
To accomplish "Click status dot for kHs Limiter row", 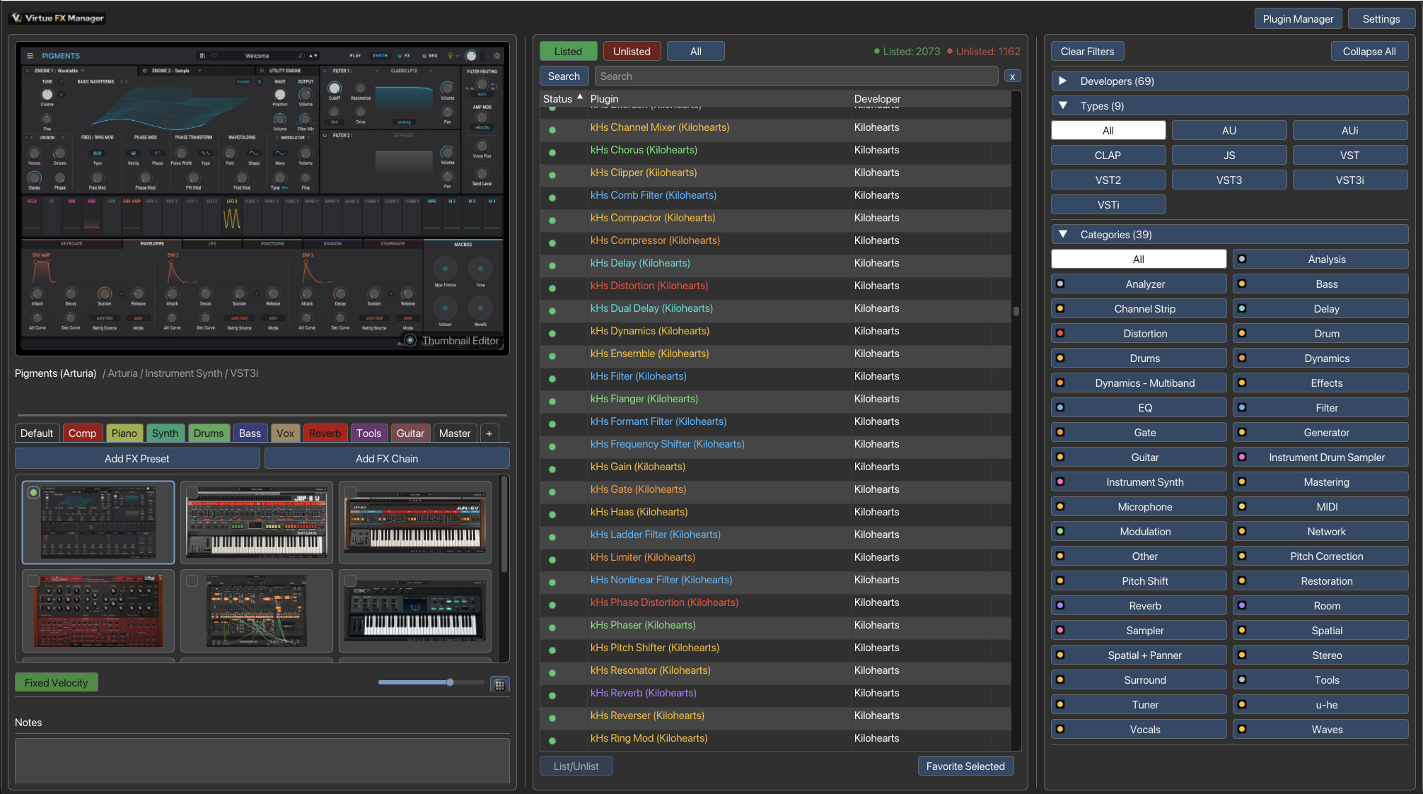I will [552, 559].
